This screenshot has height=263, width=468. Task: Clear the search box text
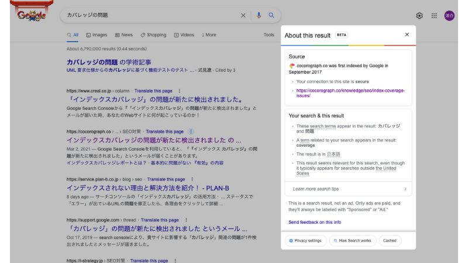[x=243, y=15]
